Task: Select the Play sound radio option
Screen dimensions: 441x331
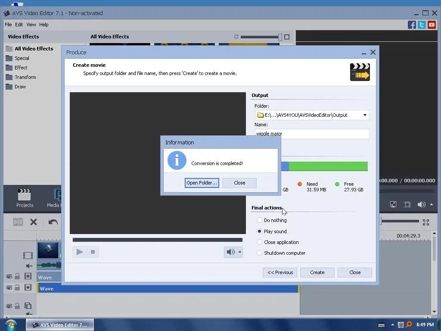Action: 259,231
